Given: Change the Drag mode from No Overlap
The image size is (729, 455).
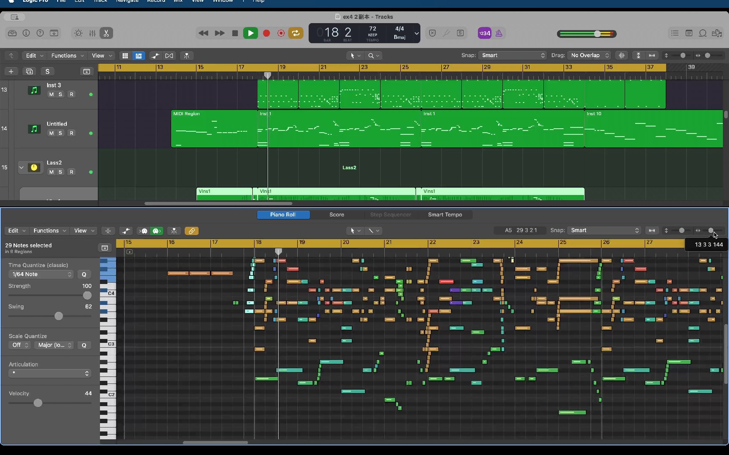Looking at the screenshot, I should 589,55.
